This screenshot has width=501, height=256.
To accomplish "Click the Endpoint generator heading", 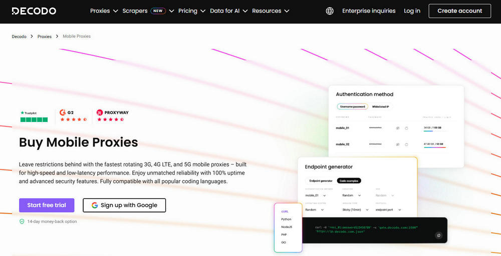I will pos(329,166).
